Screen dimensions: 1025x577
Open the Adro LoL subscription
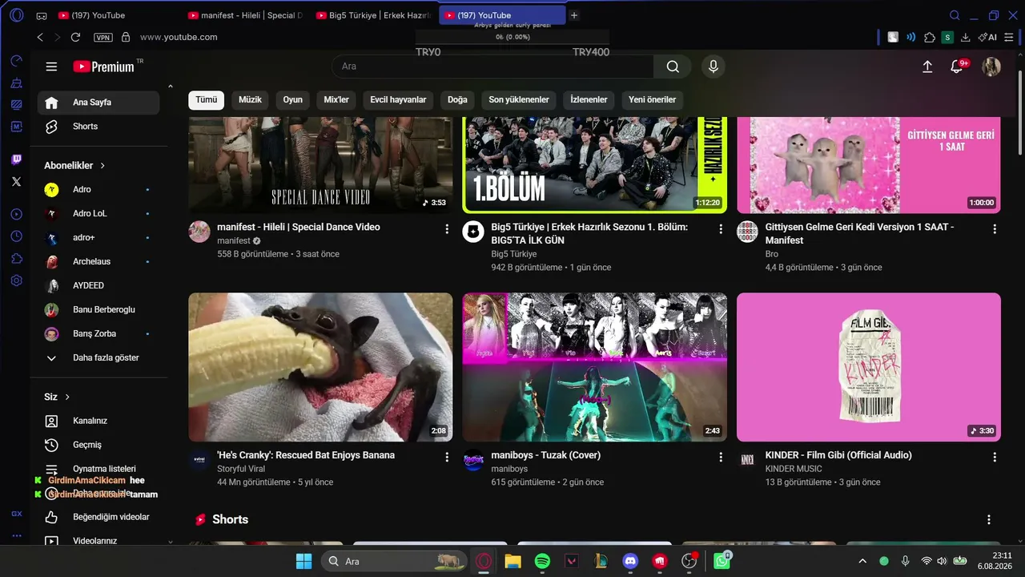(x=98, y=213)
